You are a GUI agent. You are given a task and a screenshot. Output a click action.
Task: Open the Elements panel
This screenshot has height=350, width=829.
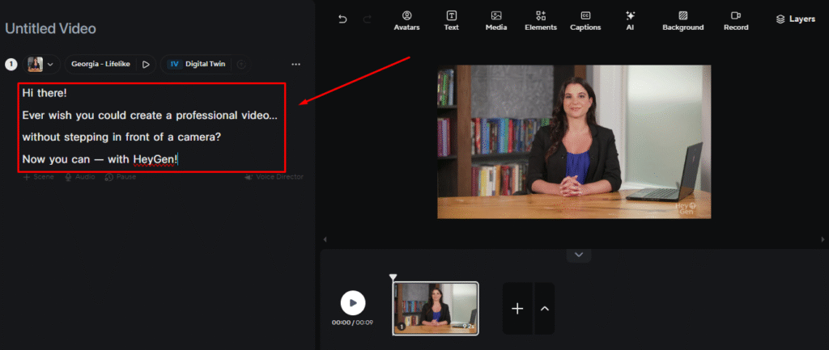(541, 19)
